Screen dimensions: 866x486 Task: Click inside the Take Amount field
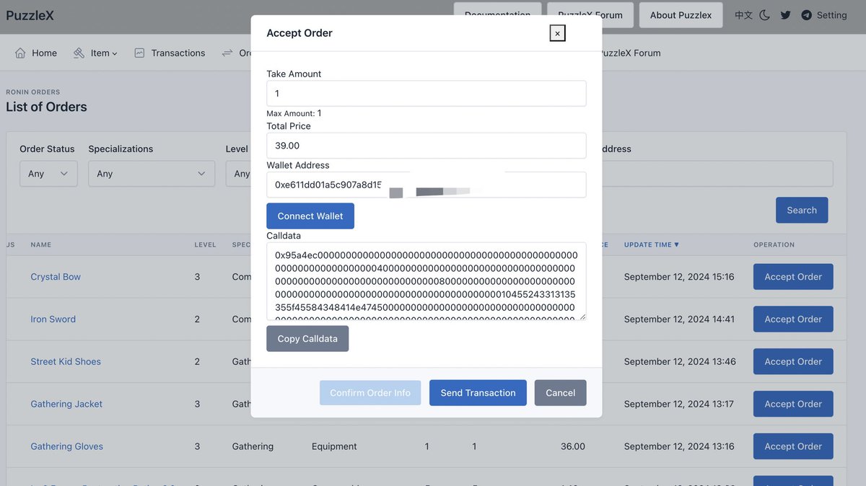(426, 93)
